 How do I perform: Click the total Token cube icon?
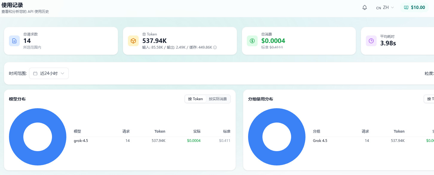point(133,41)
